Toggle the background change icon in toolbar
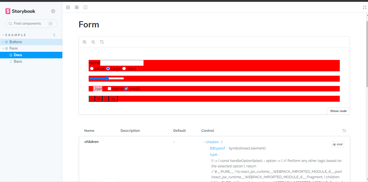The width and height of the screenshot is (368, 182). click(68, 7)
